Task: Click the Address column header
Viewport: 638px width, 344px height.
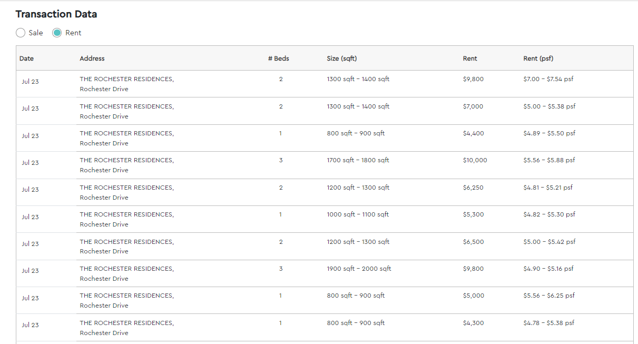Action: coord(92,58)
